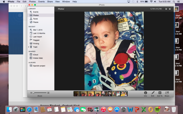Click the Wi-Fi status icon
The image size is (183, 114).
pyautogui.click(x=151, y=1)
